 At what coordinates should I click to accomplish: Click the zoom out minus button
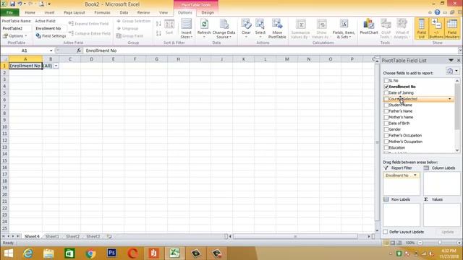click(x=420, y=243)
